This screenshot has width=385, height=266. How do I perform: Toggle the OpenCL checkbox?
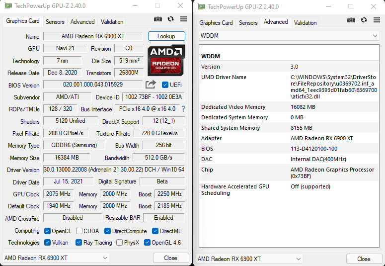pyautogui.click(x=47, y=231)
